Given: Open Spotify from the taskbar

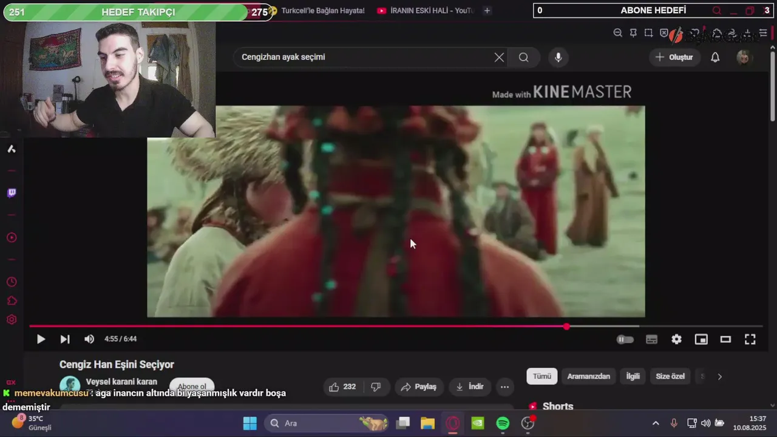Looking at the screenshot, I should click(x=503, y=423).
